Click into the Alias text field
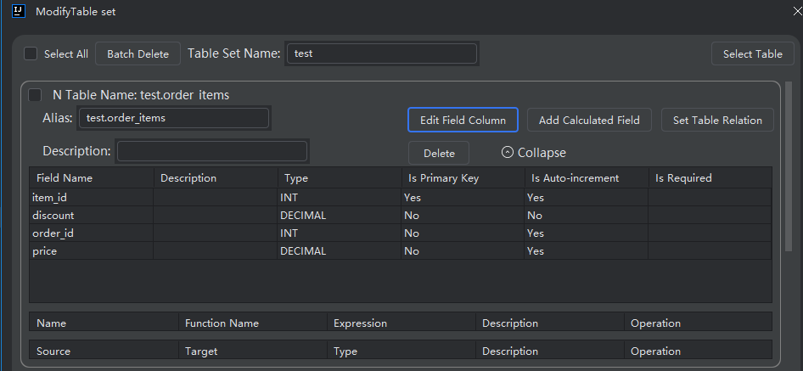This screenshot has width=803, height=371. pyautogui.click(x=174, y=118)
